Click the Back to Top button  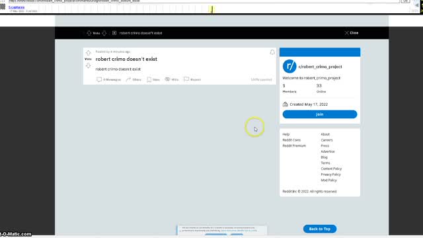(x=320, y=229)
